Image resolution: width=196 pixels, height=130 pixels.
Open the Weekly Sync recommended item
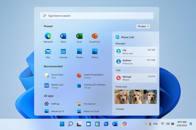54,86
